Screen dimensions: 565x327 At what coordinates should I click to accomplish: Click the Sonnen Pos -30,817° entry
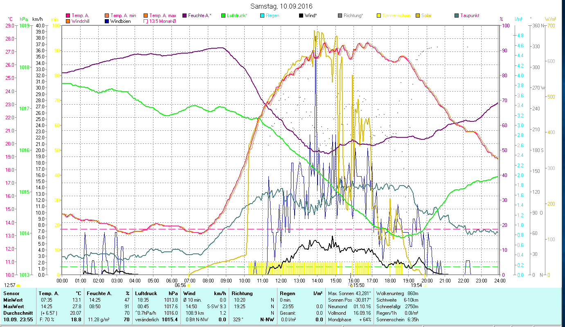coord(350,300)
